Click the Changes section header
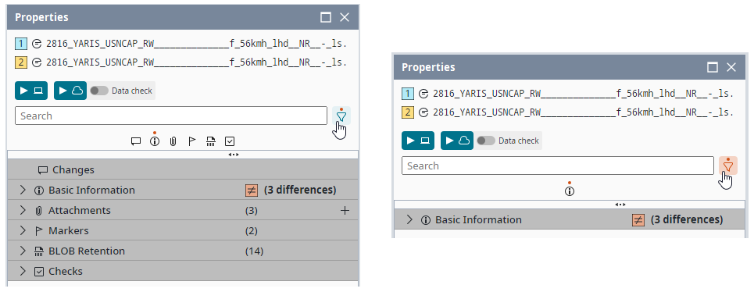This screenshot has width=754, height=292. pos(183,169)
